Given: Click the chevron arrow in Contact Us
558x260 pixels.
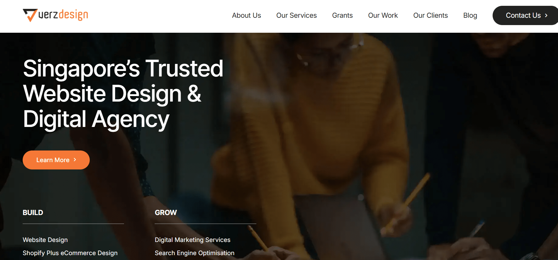Looking at the screenshot, I should click(546, 15).
